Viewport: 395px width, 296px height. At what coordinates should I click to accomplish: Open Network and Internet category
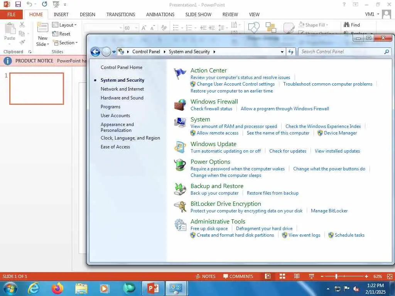(122, 89)
